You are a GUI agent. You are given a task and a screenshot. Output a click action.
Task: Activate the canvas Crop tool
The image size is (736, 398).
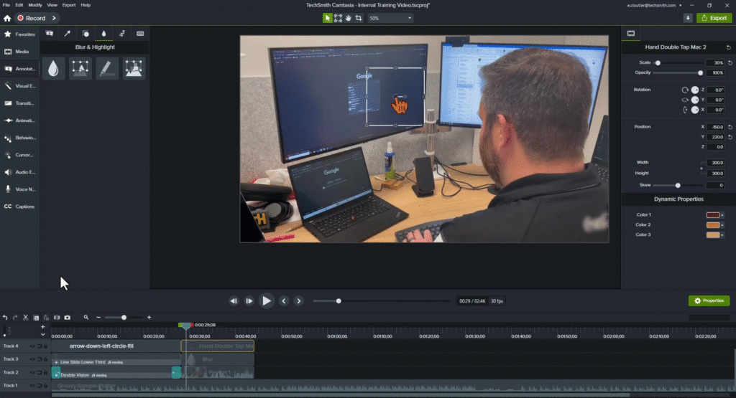point(359,18)
